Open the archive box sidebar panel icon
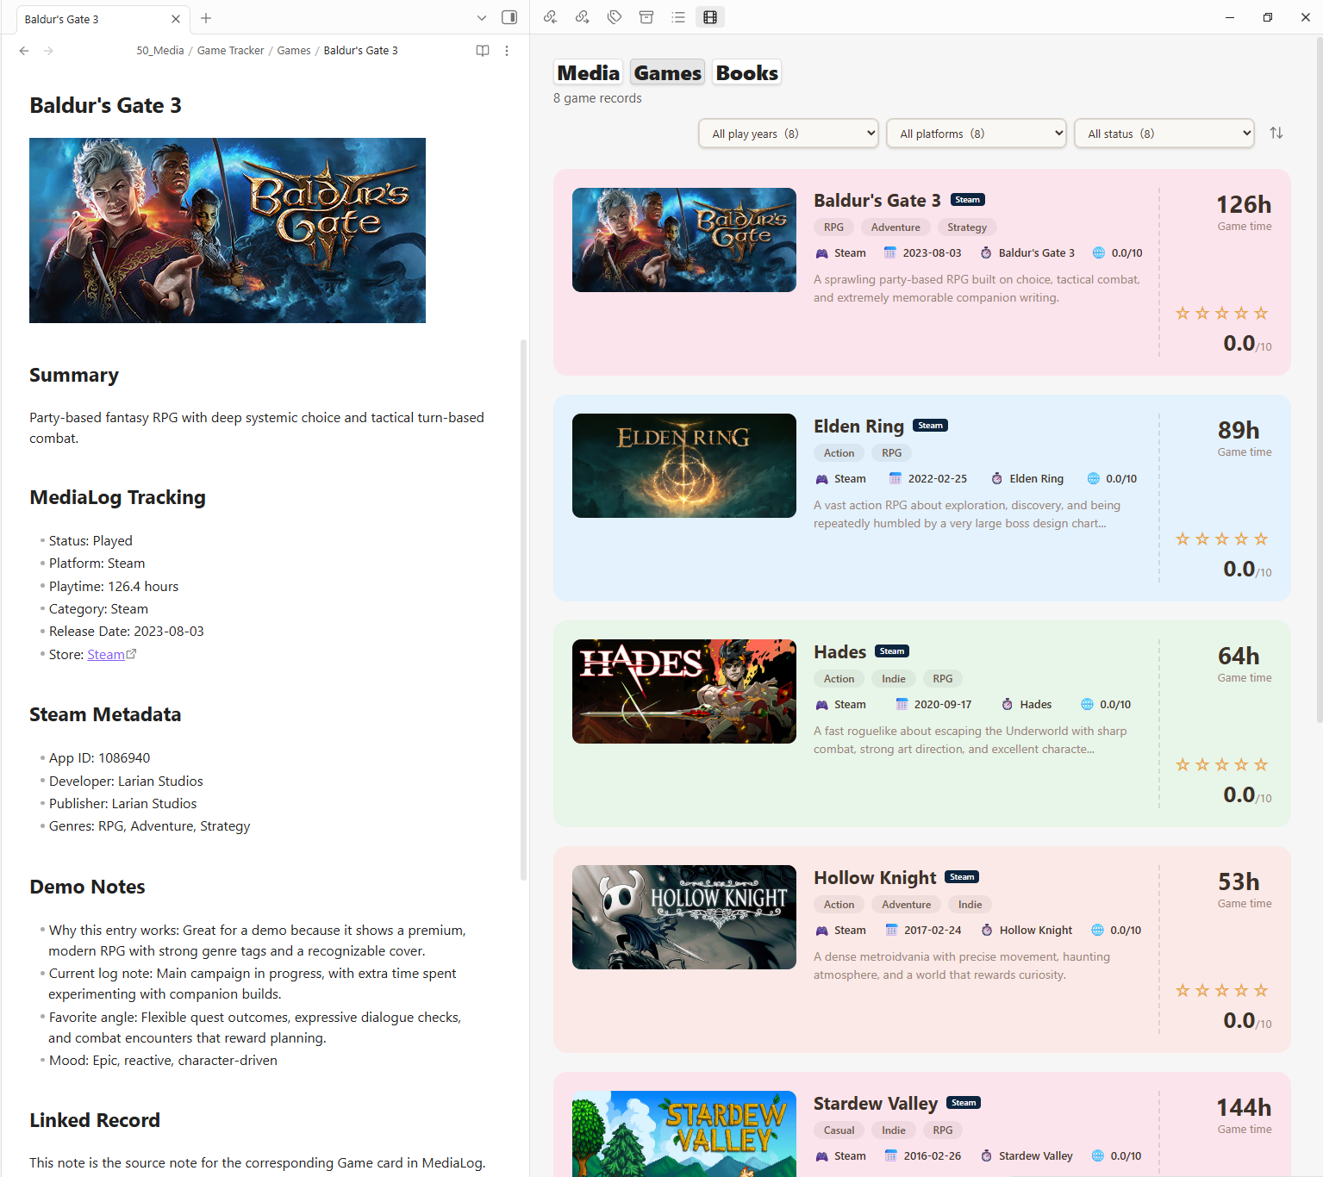1323x1177 pixels. [x=646, y=17]
